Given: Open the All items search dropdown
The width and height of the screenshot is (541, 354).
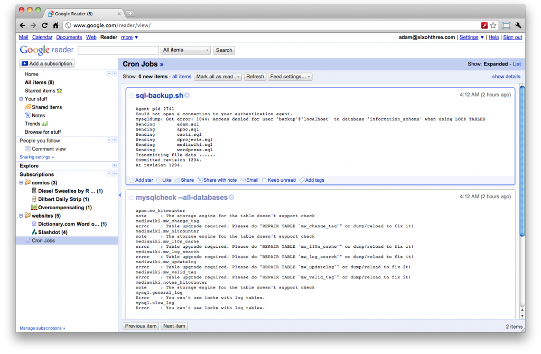Looking at the screenshot, I should click(x=185, y=50).
